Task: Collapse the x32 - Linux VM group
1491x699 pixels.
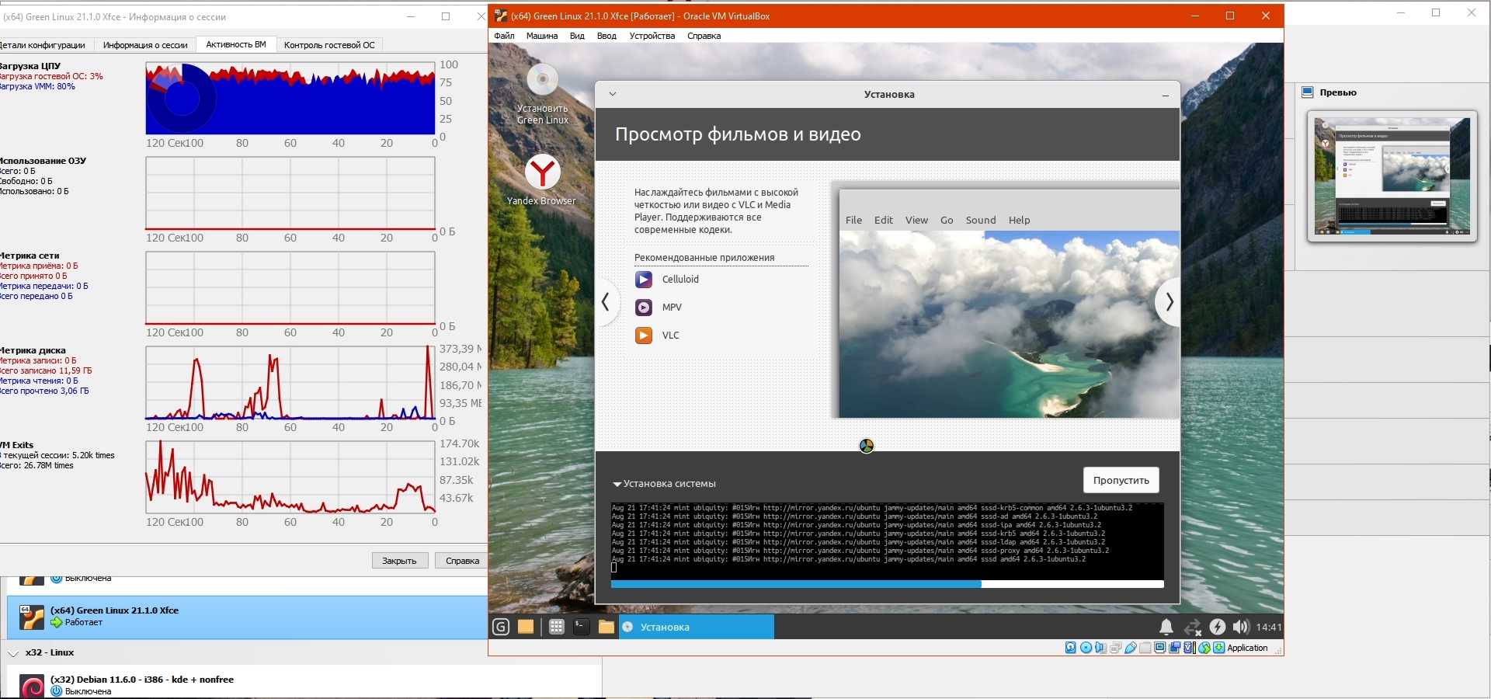Action: coord(13,653)
